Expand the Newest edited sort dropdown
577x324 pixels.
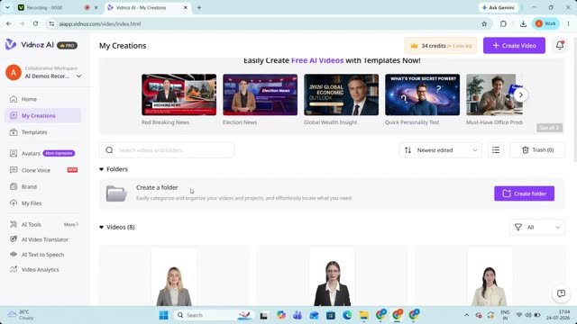441,150
